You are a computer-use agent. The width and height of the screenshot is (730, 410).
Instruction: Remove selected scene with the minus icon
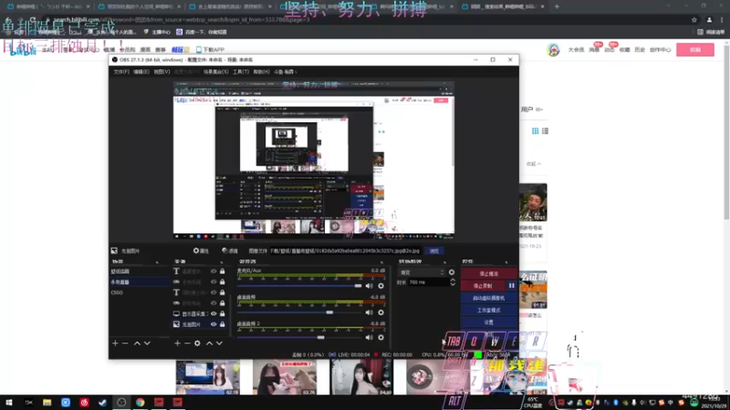point(125,343)
